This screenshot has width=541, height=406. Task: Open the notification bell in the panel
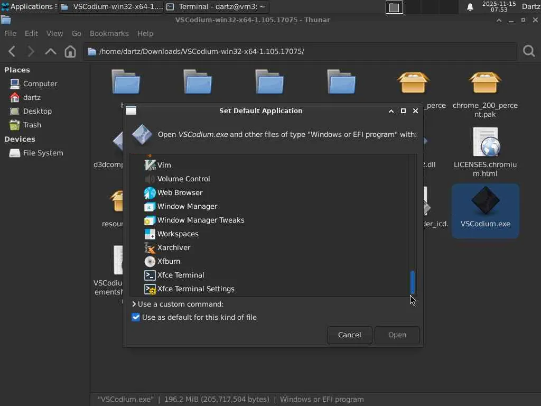[470, 7]
